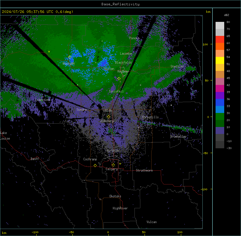The image size is (241, 236).
Task: Select asterisk marker between Innisfail and Stettler
Action: [140, 85]
